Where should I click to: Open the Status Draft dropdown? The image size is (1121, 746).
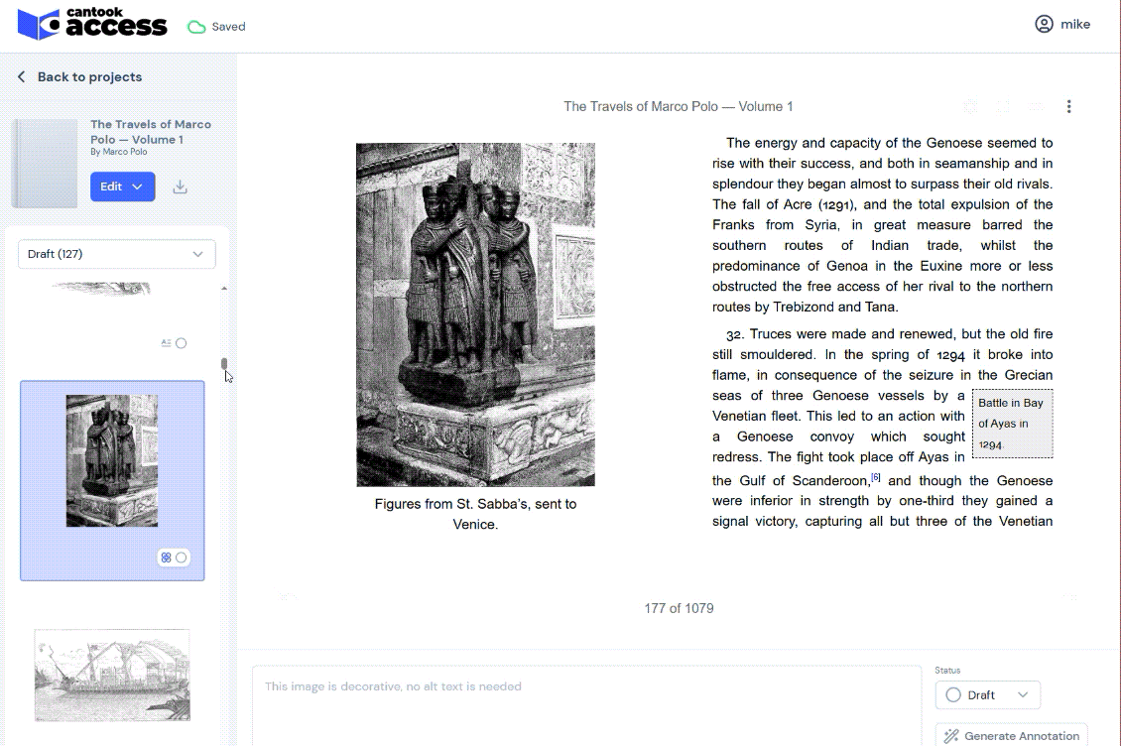point(987,695)
